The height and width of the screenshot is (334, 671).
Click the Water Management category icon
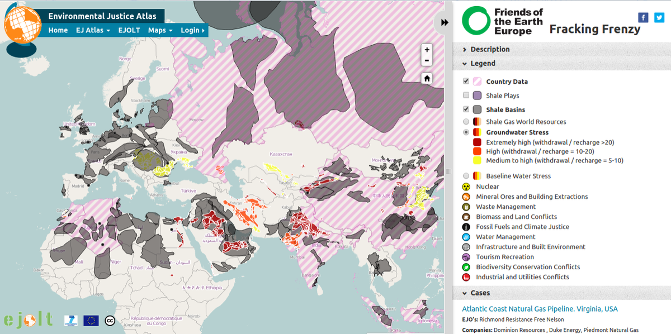point(466,237)
